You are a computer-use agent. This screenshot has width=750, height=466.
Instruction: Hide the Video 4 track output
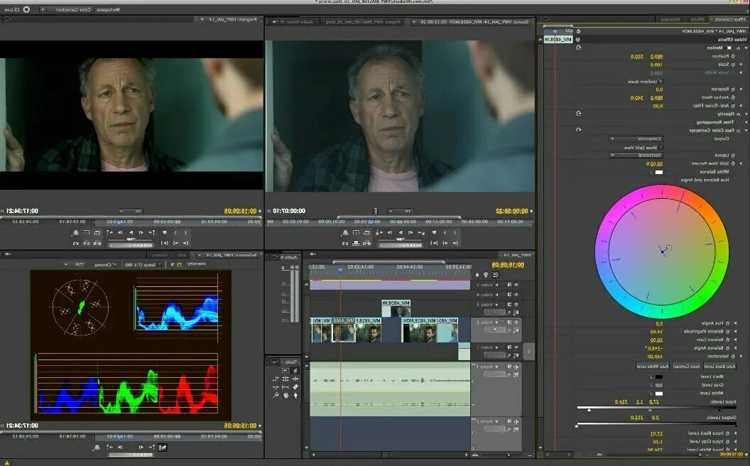516,295
